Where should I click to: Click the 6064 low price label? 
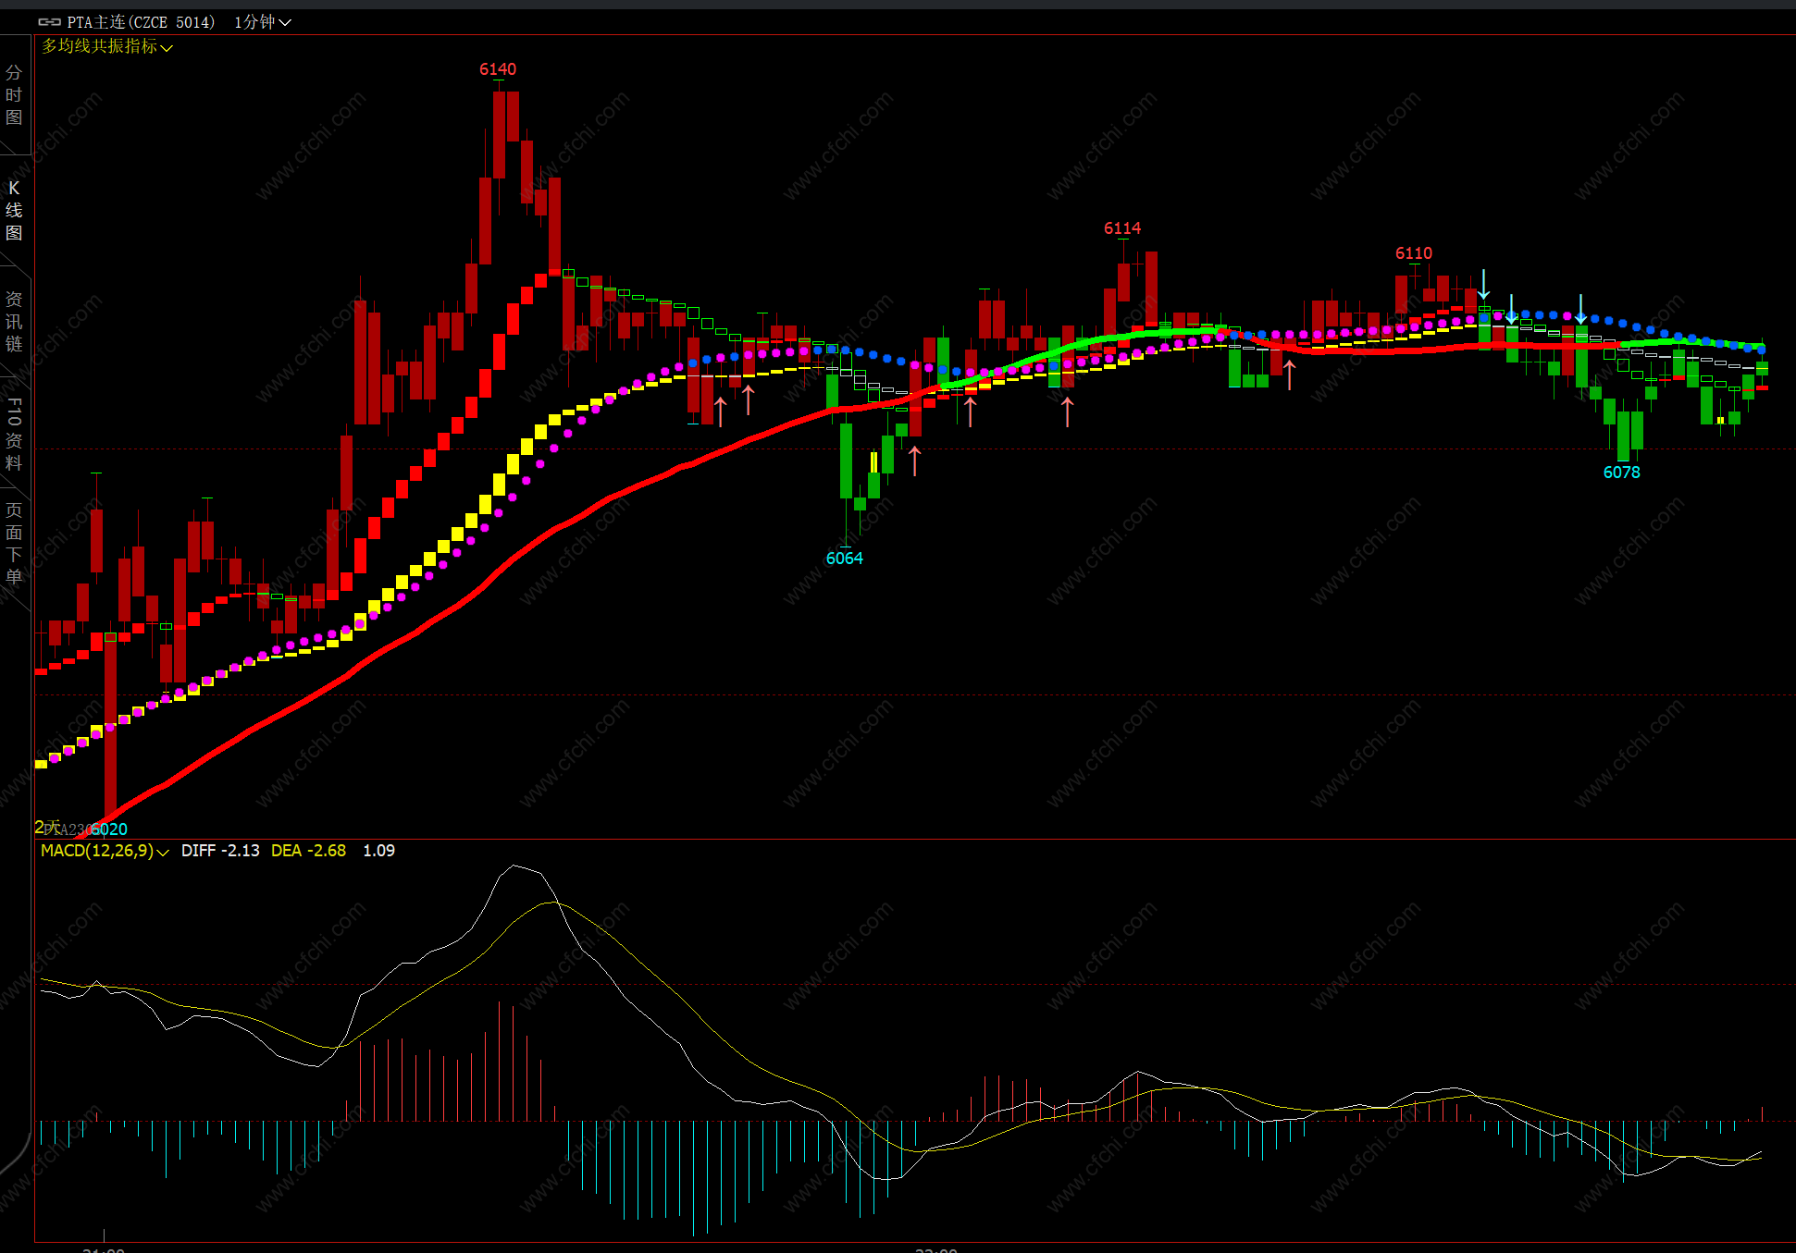point(844,559)
